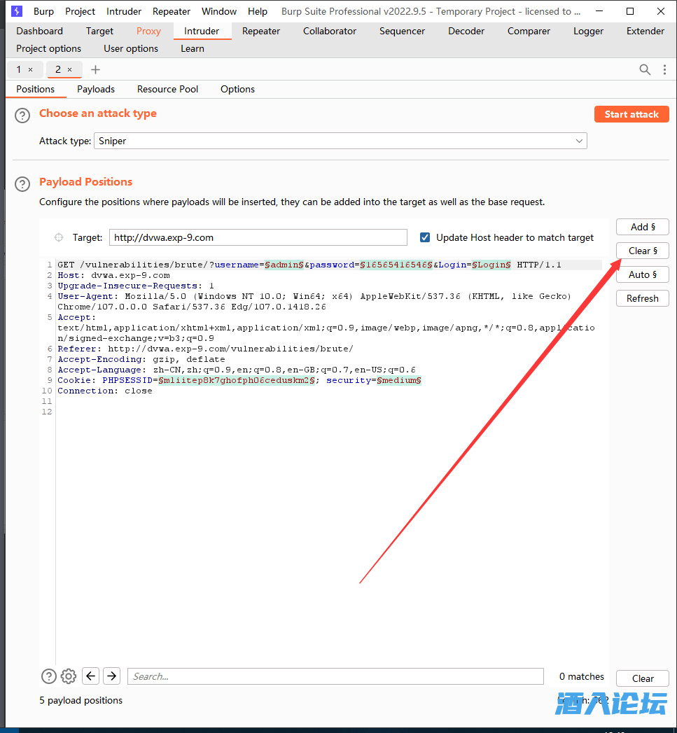Image resolution: width=677 pixels, height=733 pixels.
Task: Click the search magnifier icon in tab bar
Action: 645,69
